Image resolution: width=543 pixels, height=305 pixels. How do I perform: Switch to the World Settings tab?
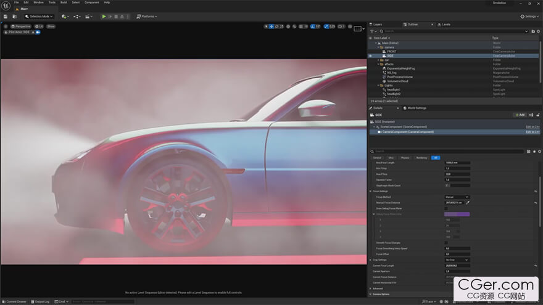tap(415, 108)
